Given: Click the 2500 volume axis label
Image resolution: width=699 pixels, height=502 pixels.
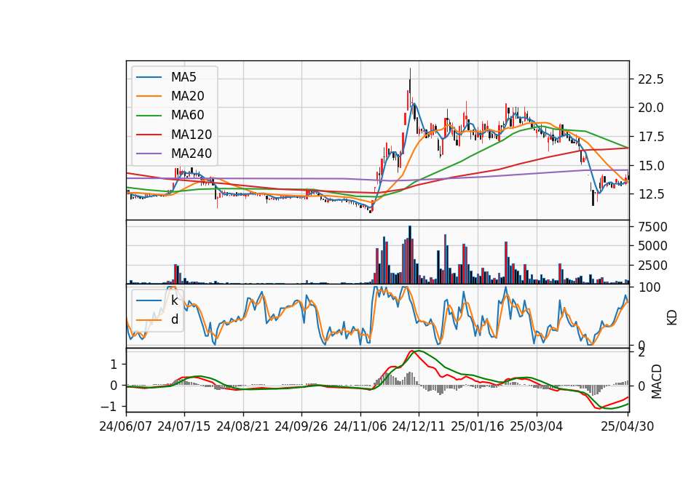Looking at the screenshot, I should [652, 266].
